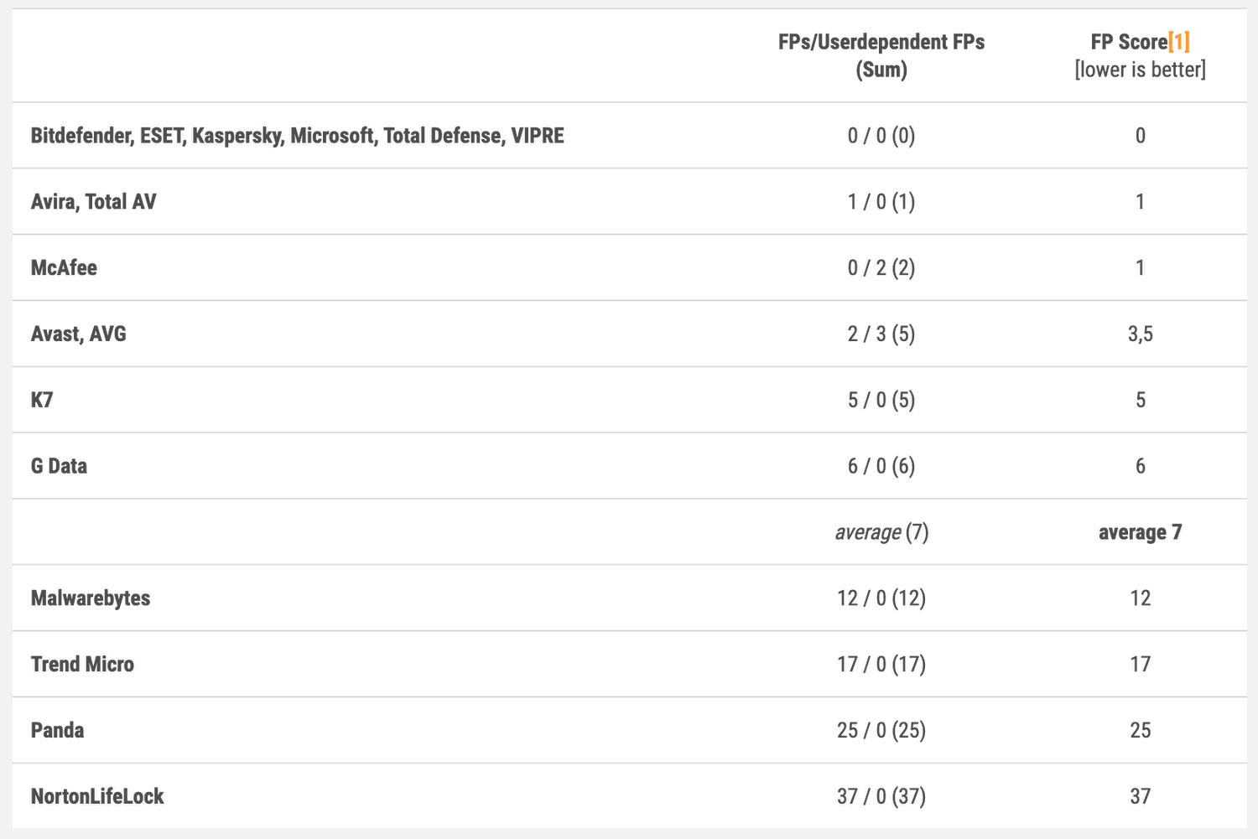1258x839 pixels.
Task: Click the FP Score column header text
Action: click(1129, 42)
